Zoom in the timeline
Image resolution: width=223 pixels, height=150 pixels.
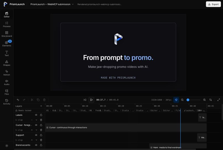pyautogui.click(x=204, y=100)
